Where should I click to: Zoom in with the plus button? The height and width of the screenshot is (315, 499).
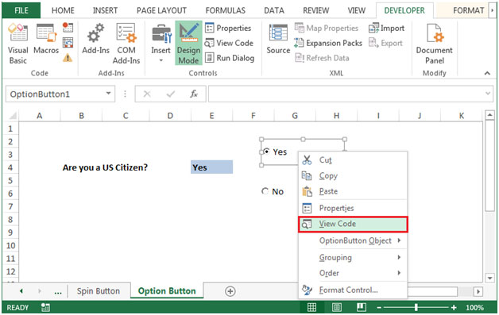[x=454, y=307]
